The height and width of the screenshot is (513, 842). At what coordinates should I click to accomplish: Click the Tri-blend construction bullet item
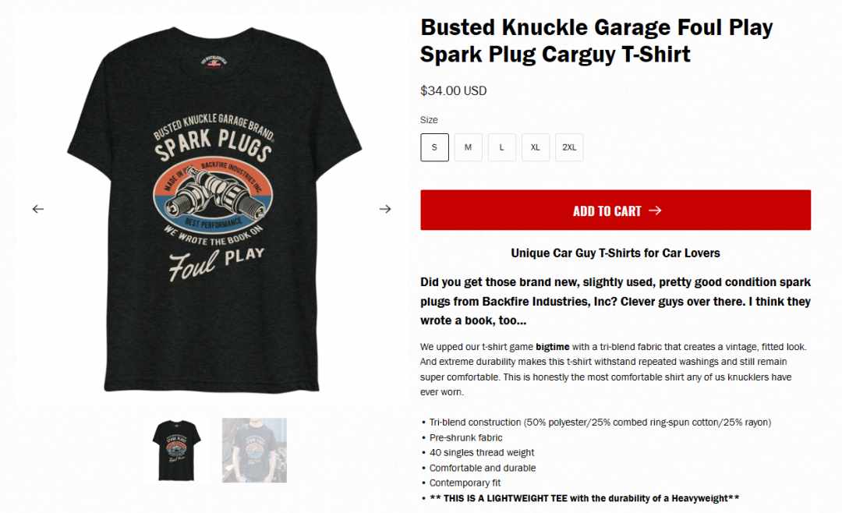click(600, 423)
